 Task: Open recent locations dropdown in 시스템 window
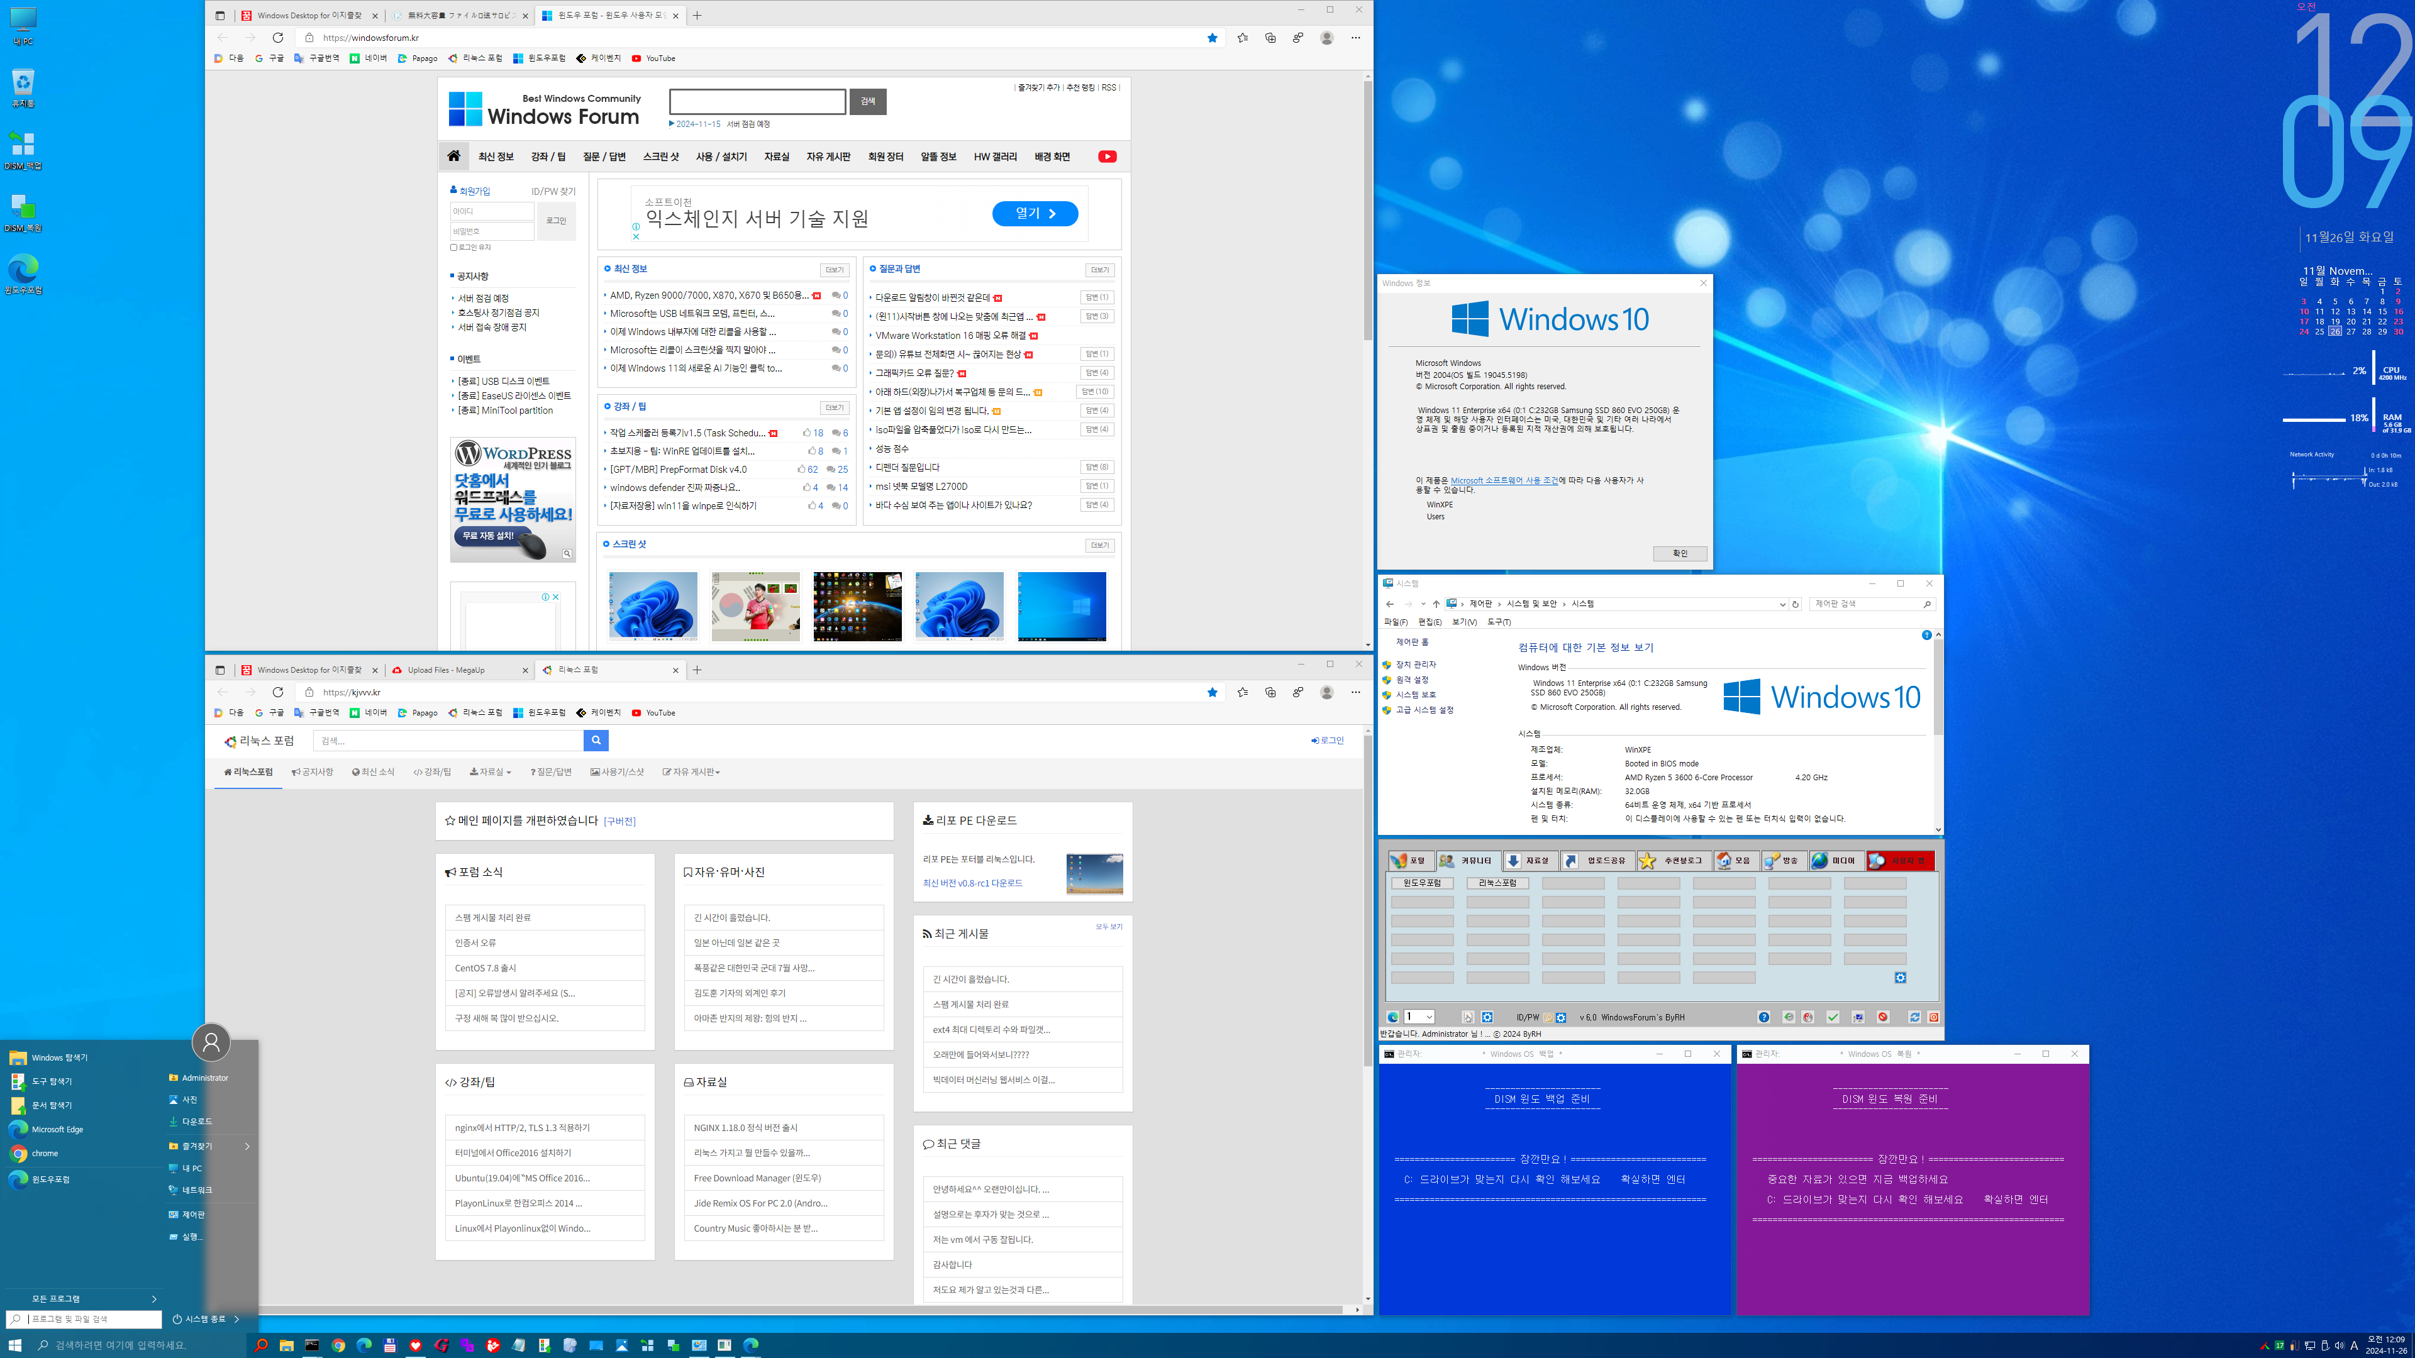1422,604
